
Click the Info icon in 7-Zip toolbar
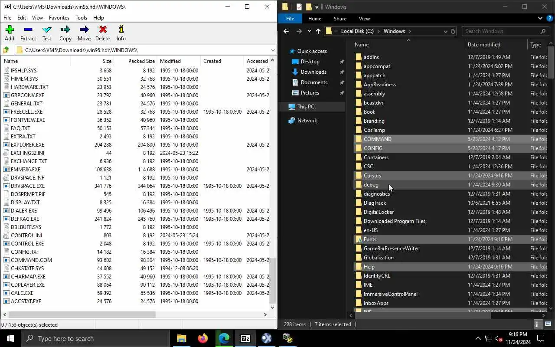[x=121, y=33]
